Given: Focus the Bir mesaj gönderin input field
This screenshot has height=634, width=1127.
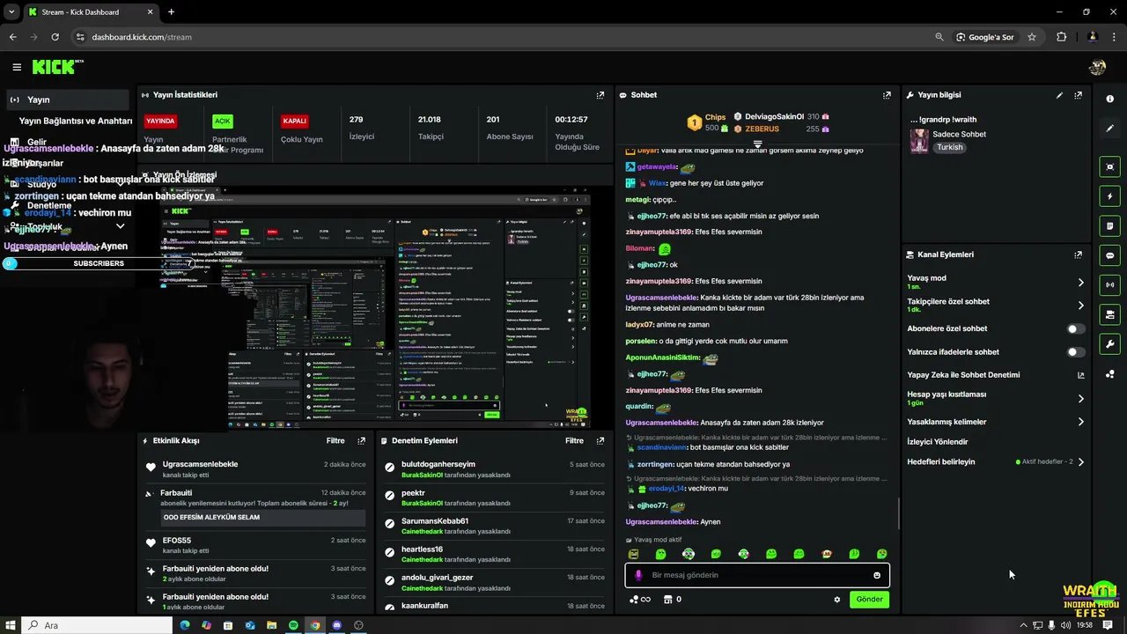Looking at the screenshot, I should (757, 575).
